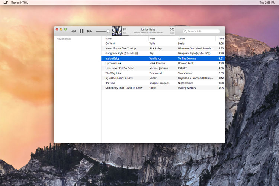Minimize the player with the yellow button
The width and height of the screenshot is (279, 186).
tap(61, 29)
